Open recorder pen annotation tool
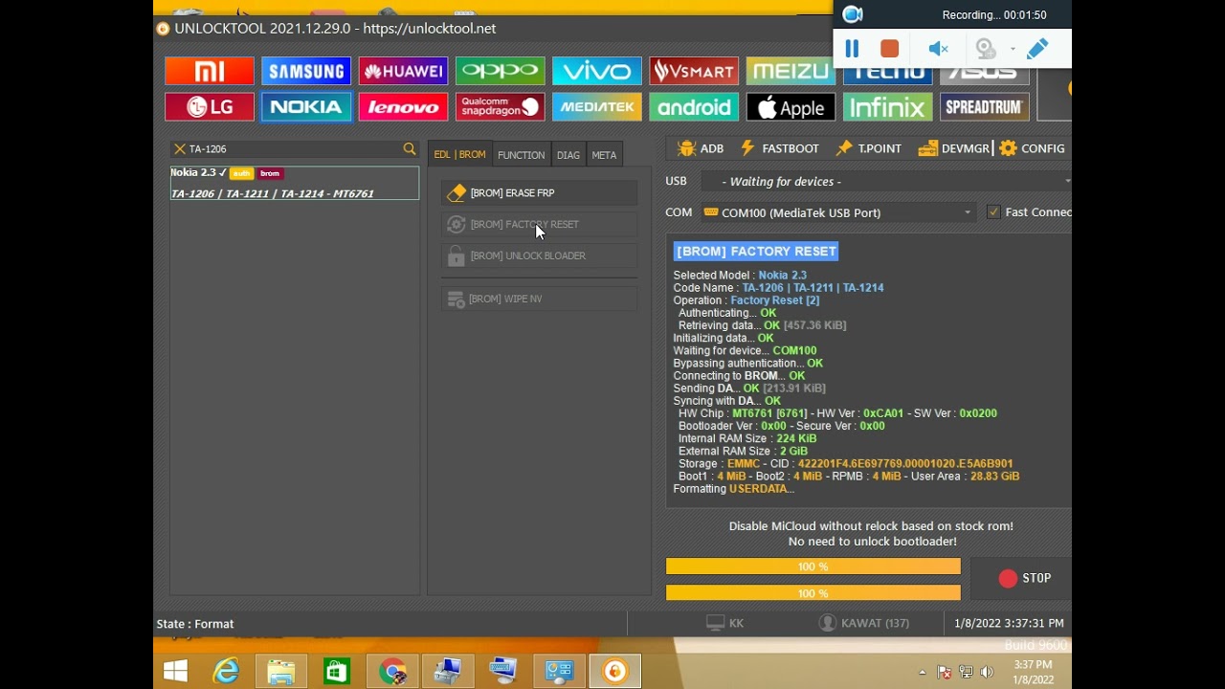 (1037, 48)
